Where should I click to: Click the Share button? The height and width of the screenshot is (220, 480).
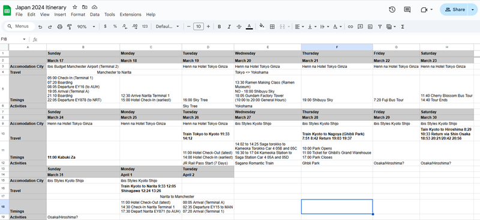coord(455,10)
